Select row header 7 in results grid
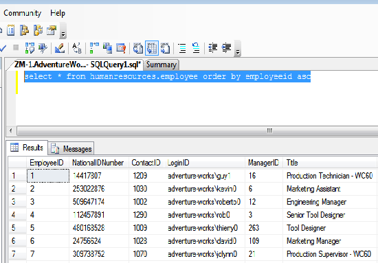The height and width of the screenshot is (263, 378). 17,253
